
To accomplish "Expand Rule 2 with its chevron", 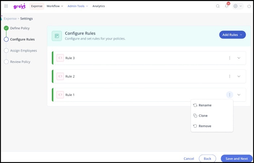I will [239, 76].
